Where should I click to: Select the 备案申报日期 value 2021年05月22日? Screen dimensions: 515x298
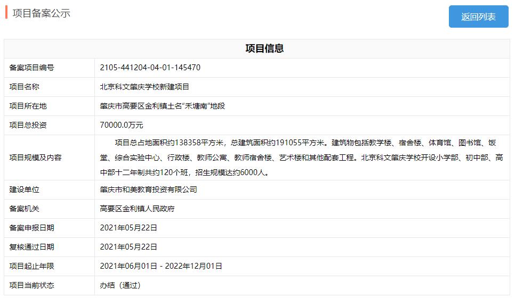128,228
